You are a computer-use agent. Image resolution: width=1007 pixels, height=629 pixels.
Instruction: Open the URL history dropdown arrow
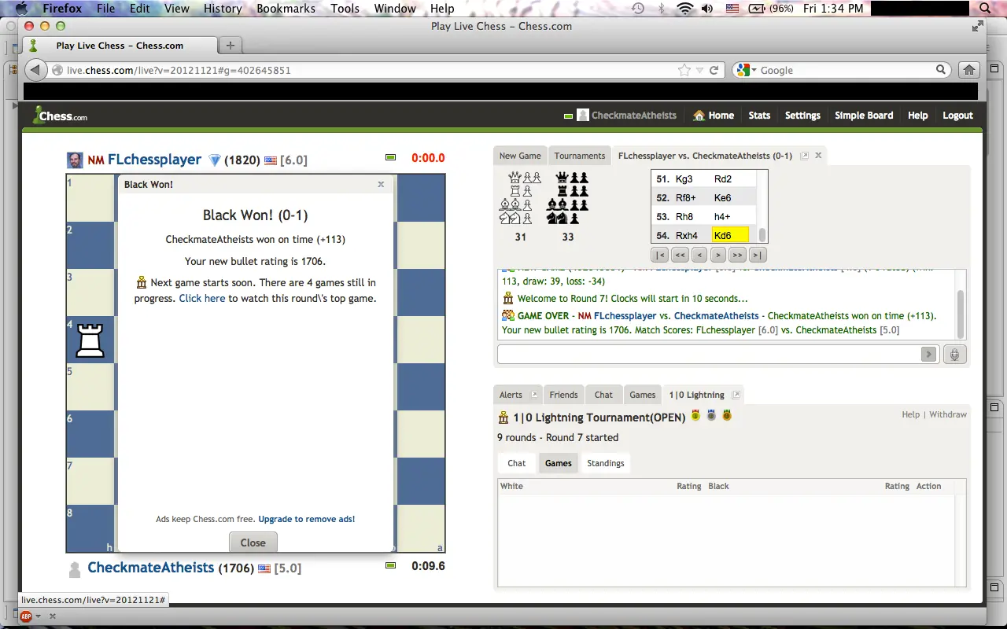point(700,70)
